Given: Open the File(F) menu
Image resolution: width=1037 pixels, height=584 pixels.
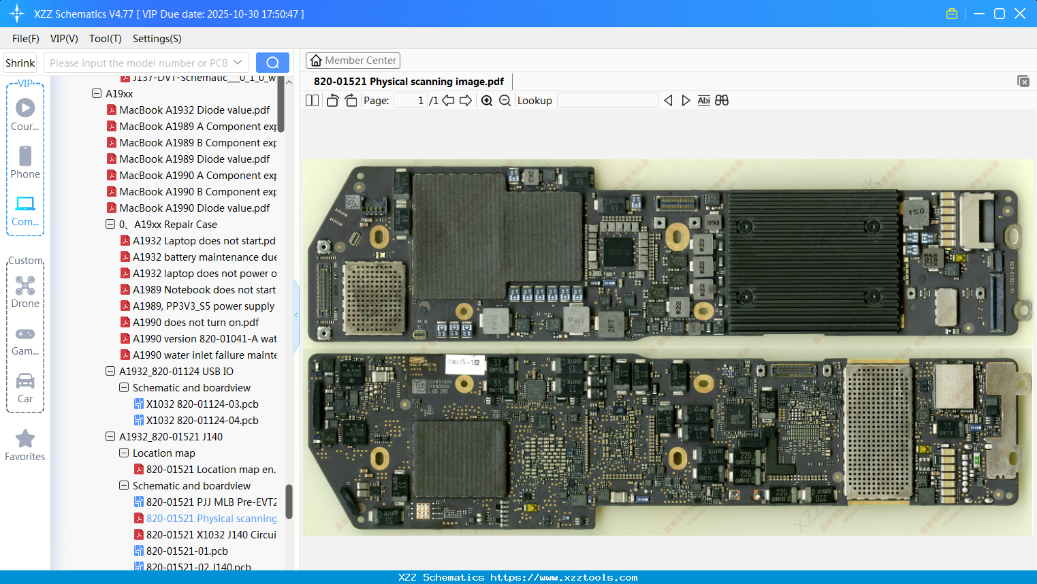Looking at the screenshot, I should click(x=26, y=39).
